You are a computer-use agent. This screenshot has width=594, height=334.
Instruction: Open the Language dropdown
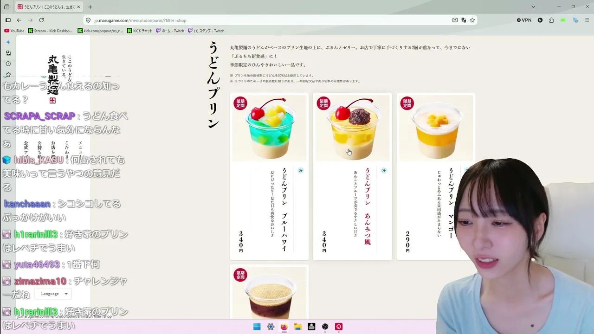[54, 294]
